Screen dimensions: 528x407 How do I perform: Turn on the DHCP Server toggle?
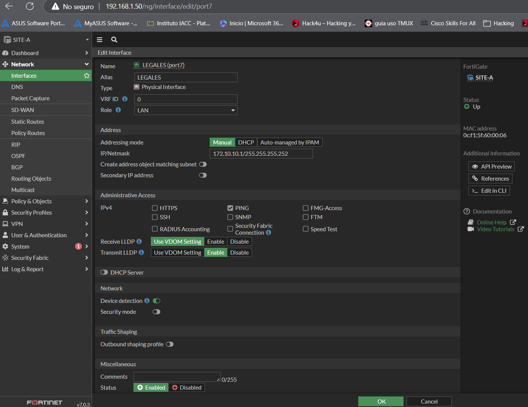[104, 272]
